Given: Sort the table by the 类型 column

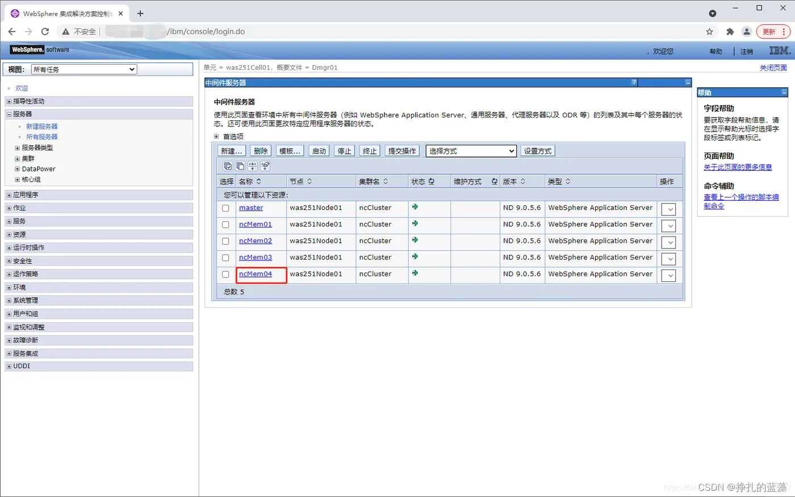Looking at the screenshot, I should [x=568, y=182].
